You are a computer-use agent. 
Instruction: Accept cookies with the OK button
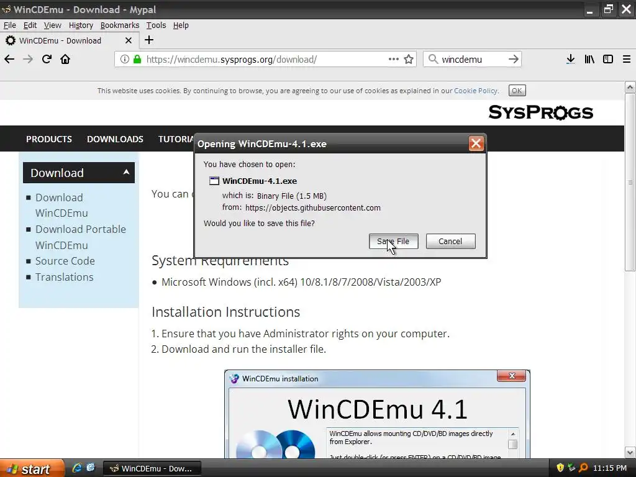[517, 91]
